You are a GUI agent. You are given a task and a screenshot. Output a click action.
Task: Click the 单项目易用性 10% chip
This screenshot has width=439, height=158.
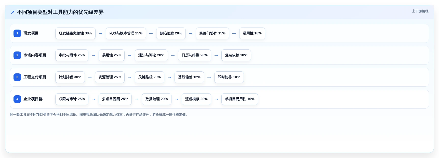coord(240,99)
